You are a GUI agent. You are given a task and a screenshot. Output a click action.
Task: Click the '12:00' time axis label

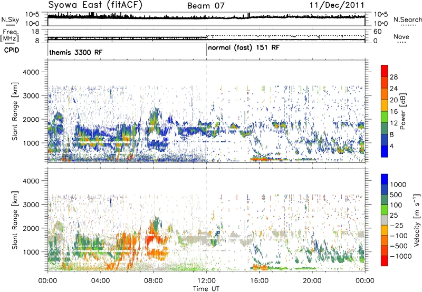pyautogui.click(x=206, y=281)
